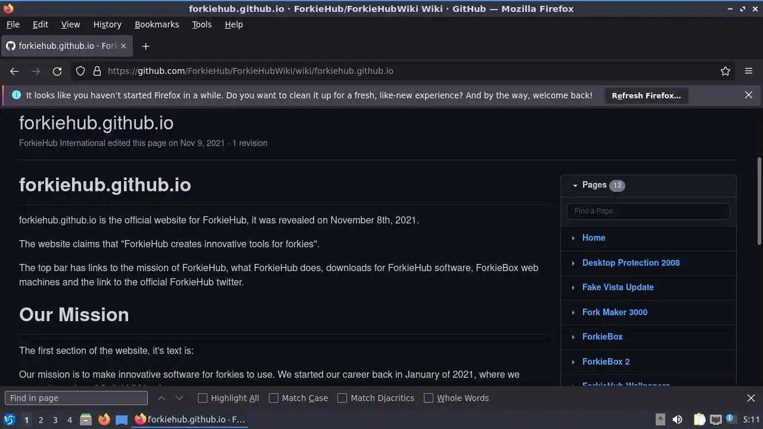Open a new tab with the plus icon
Viewport: 763px width, 429px height.
tap(145, 46)
